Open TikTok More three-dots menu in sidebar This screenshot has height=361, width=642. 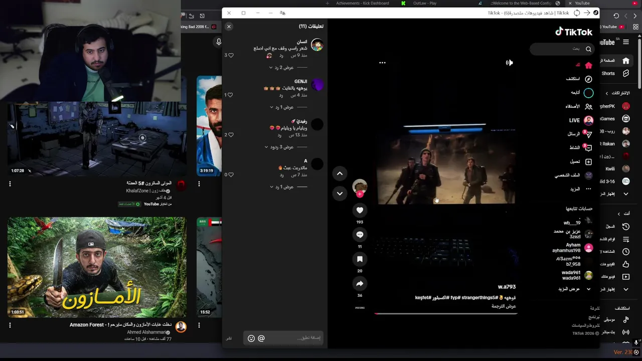588,189
